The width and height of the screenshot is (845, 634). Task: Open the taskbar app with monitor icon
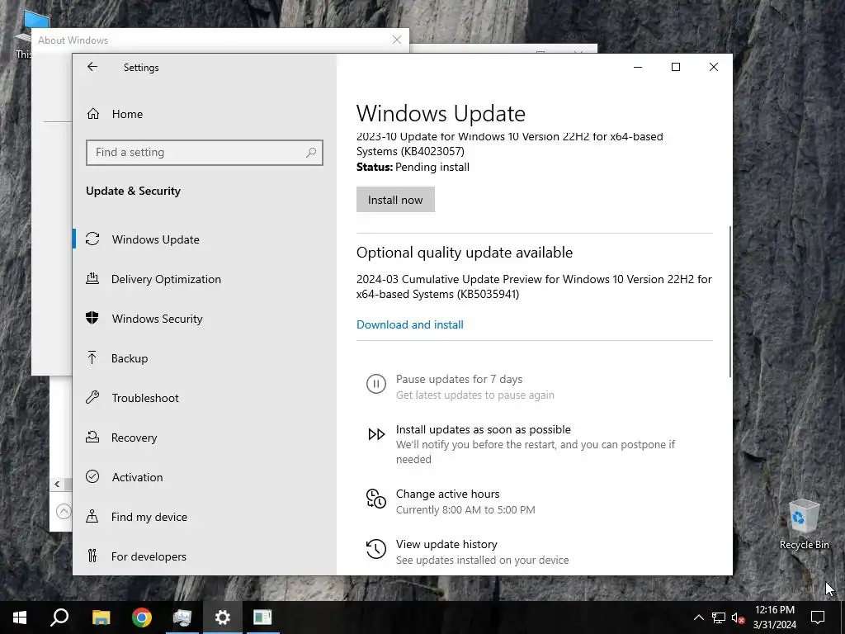pyautogui.click(x=182, y=617)
